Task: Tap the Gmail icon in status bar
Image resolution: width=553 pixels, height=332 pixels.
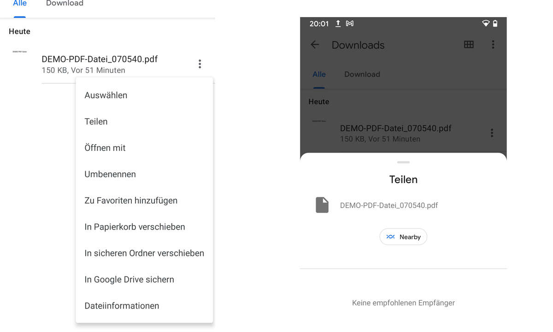Action: pos(350,24)
